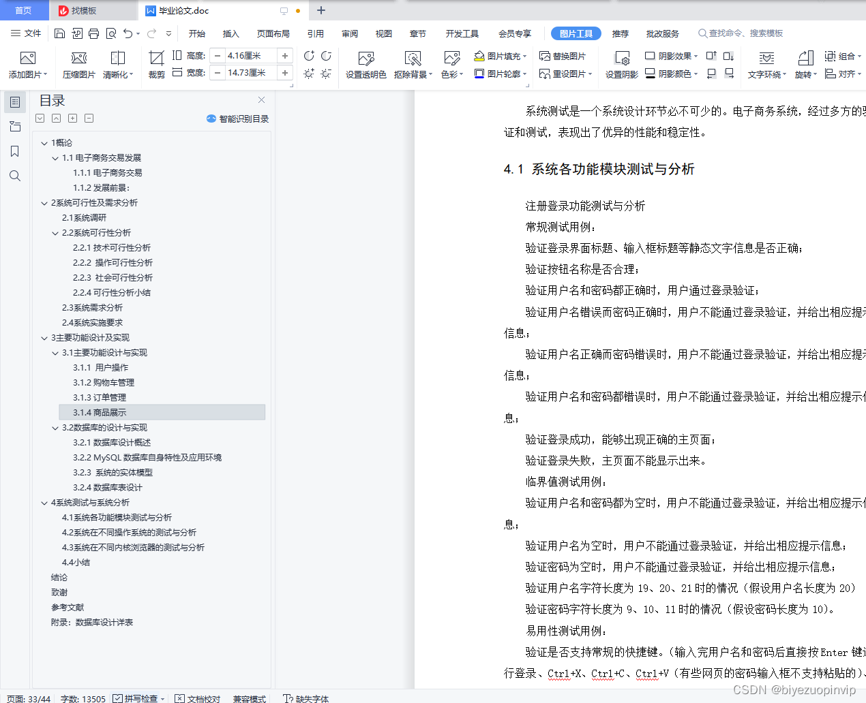Viewport: 866px width, 703px height.
Task: Collapse 2系统可行性及需求分析 node
Action: (x=44, y=203)
